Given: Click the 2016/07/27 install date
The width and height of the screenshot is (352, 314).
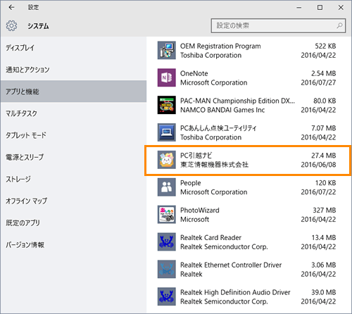Looking at the screenshot, I should click(x=318, y=82).
